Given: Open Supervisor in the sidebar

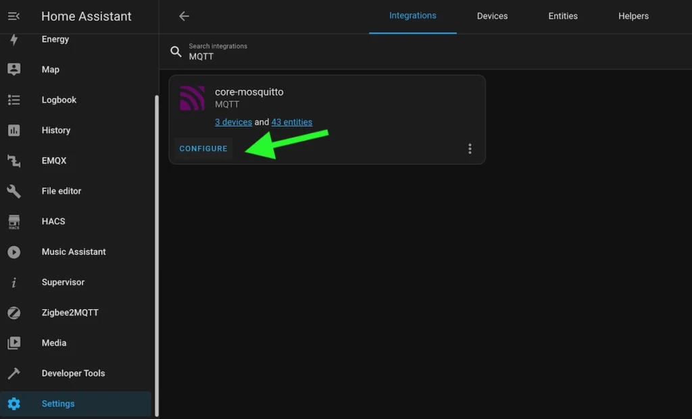Looking at the screenshot, I should (76, 283).
